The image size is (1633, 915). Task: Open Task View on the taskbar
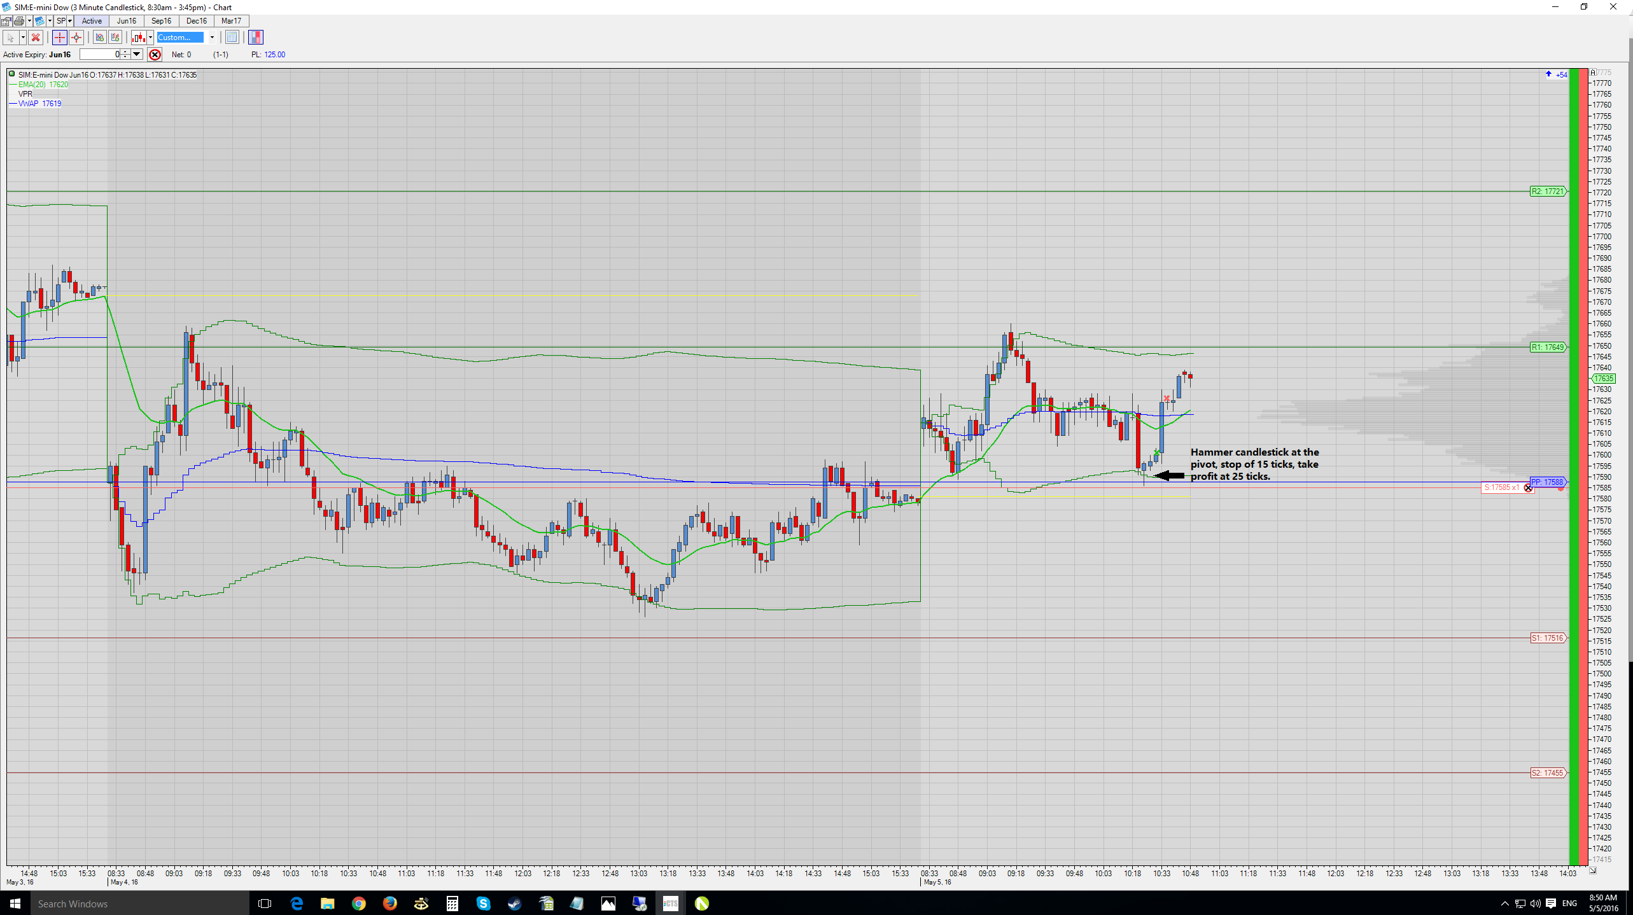click(265, 904)
